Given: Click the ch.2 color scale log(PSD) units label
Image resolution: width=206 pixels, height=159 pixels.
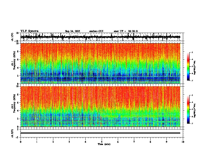Looking at the screenshot, I should point(195,111).
